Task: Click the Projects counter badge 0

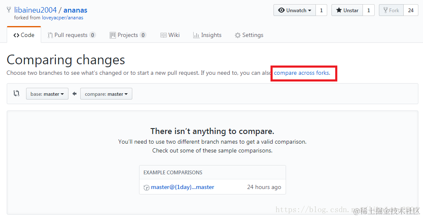Action: [x=143, y=35]
